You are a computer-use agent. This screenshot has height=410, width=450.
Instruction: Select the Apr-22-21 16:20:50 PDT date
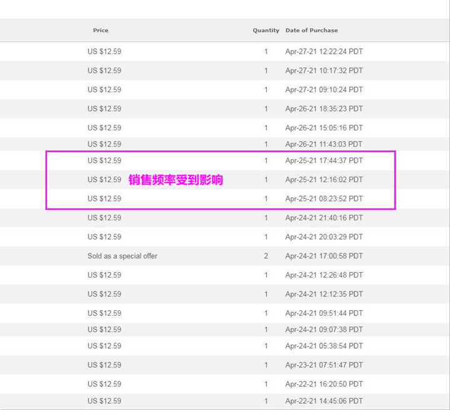(x=324, y=384)
